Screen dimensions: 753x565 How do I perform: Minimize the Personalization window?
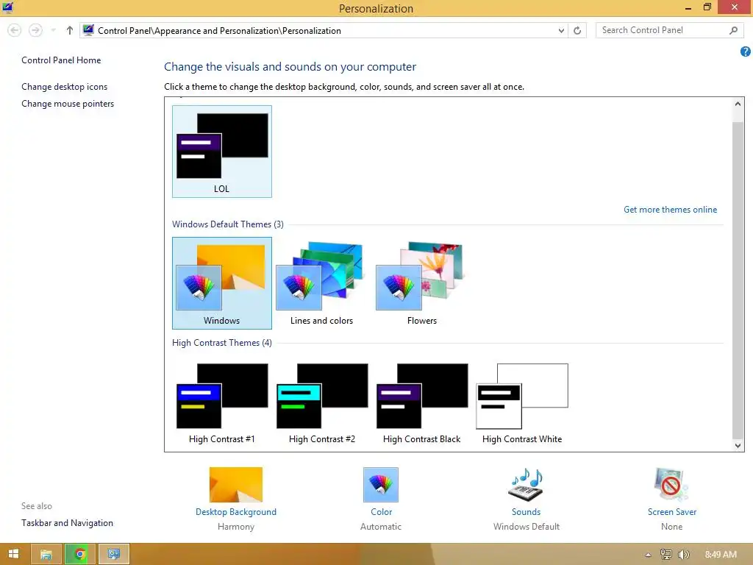(x=688, y=7)
